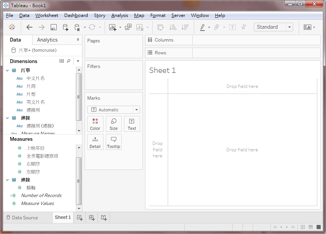Click the Detail button on Marks card
Viewport: 326px width, 234px height.
(95, 142)
